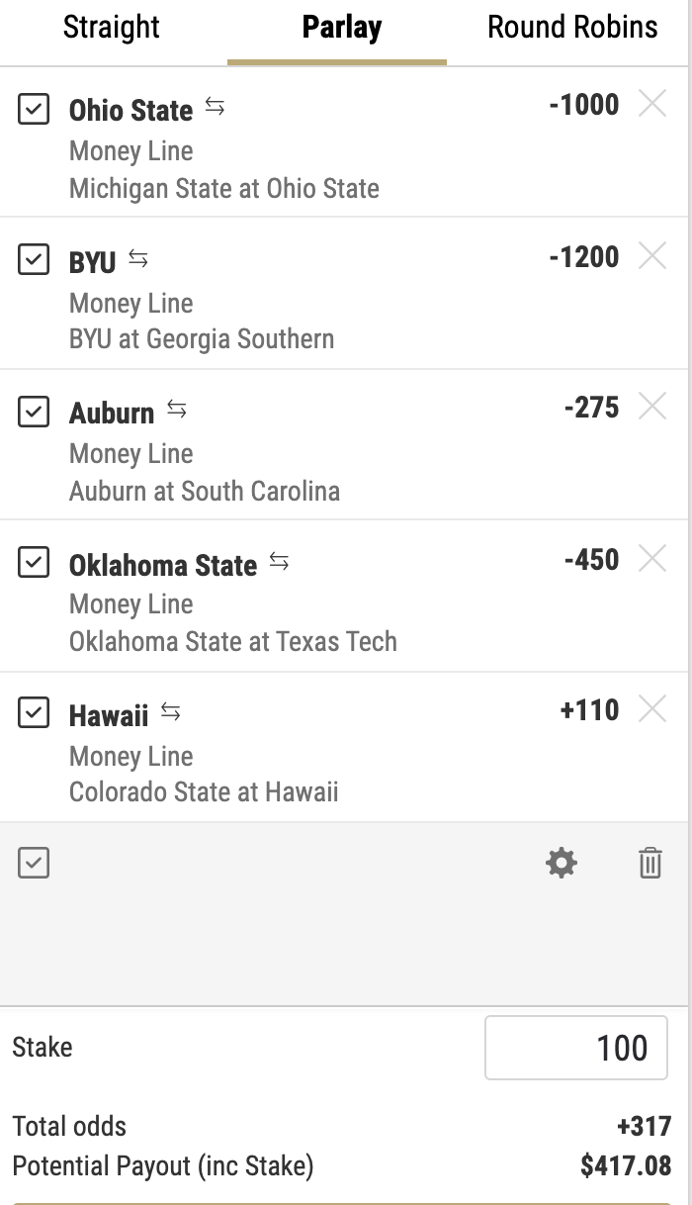Remove Ohio State bet with X

click(652, 103)
